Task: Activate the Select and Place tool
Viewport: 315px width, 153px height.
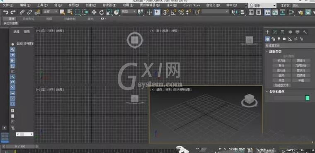Action: pos(116,12)
